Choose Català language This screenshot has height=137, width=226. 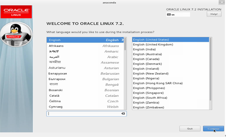coord(85,96)
